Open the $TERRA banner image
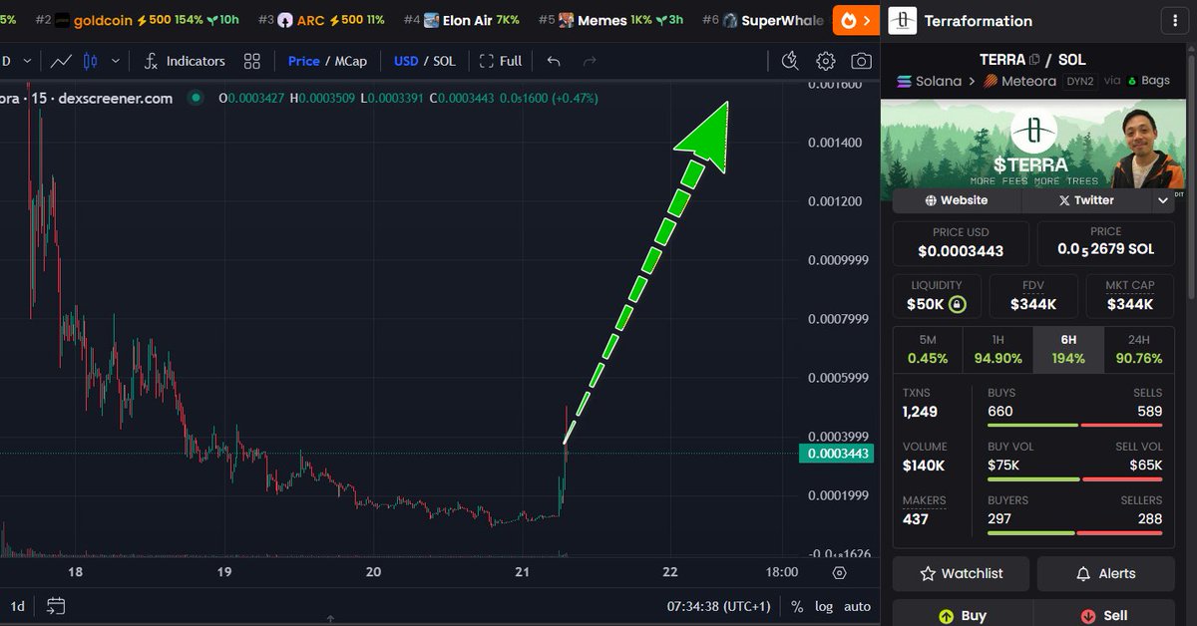This screenshot has width=1197, height=626. tap(1033, 143)
